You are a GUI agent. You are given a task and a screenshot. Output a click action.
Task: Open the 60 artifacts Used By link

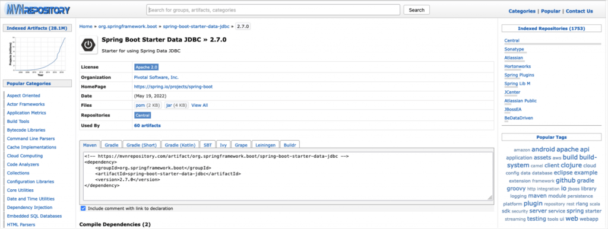point(147,126)
